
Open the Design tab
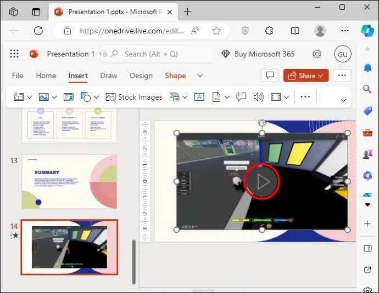coord(141,76)
